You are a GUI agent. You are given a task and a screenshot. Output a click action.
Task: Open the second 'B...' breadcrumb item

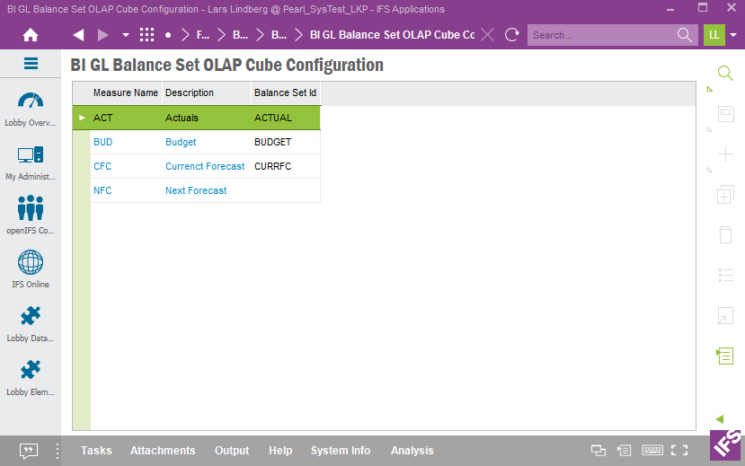point(279,35)
